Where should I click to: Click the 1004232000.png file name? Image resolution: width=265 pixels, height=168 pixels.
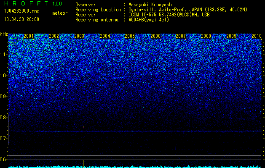point(22,11)
